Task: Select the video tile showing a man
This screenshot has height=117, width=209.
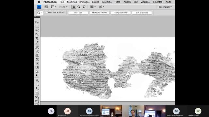Action: click(133, 111)
